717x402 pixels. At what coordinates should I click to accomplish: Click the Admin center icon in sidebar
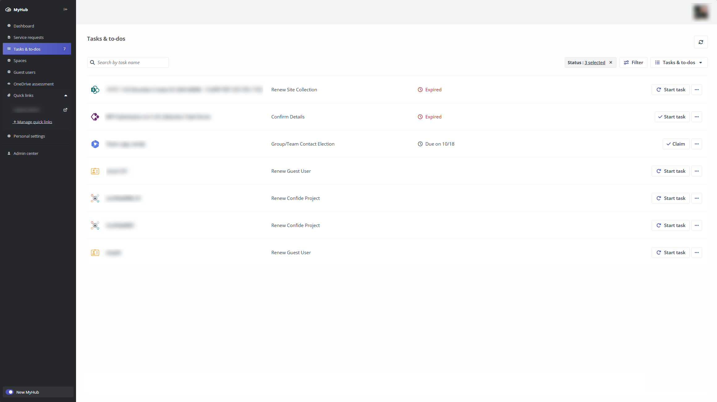(x=9, y=153)
